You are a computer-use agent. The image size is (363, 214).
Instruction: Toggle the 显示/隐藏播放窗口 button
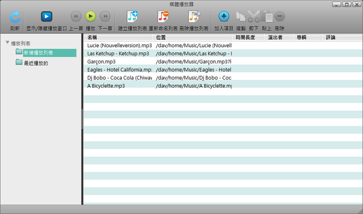click(46, 17)
